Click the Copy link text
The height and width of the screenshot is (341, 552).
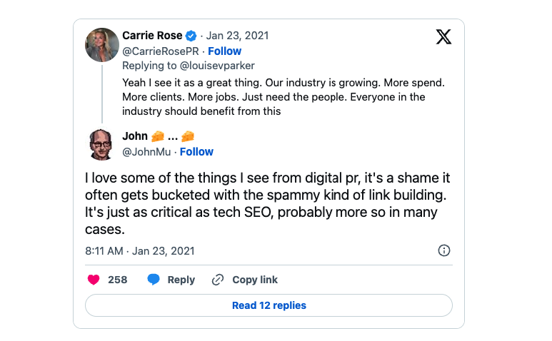255,280
